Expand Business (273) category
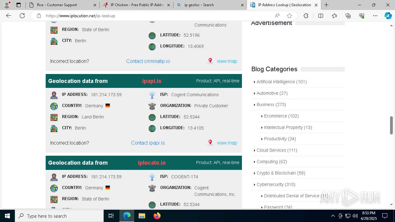 coord(271,105)
